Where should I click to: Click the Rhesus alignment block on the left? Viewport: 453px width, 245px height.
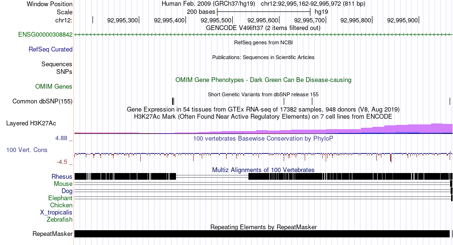125,176
